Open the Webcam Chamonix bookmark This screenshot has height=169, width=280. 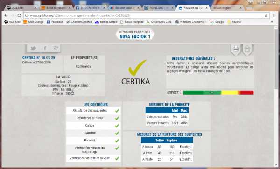(x=190, y=22)
